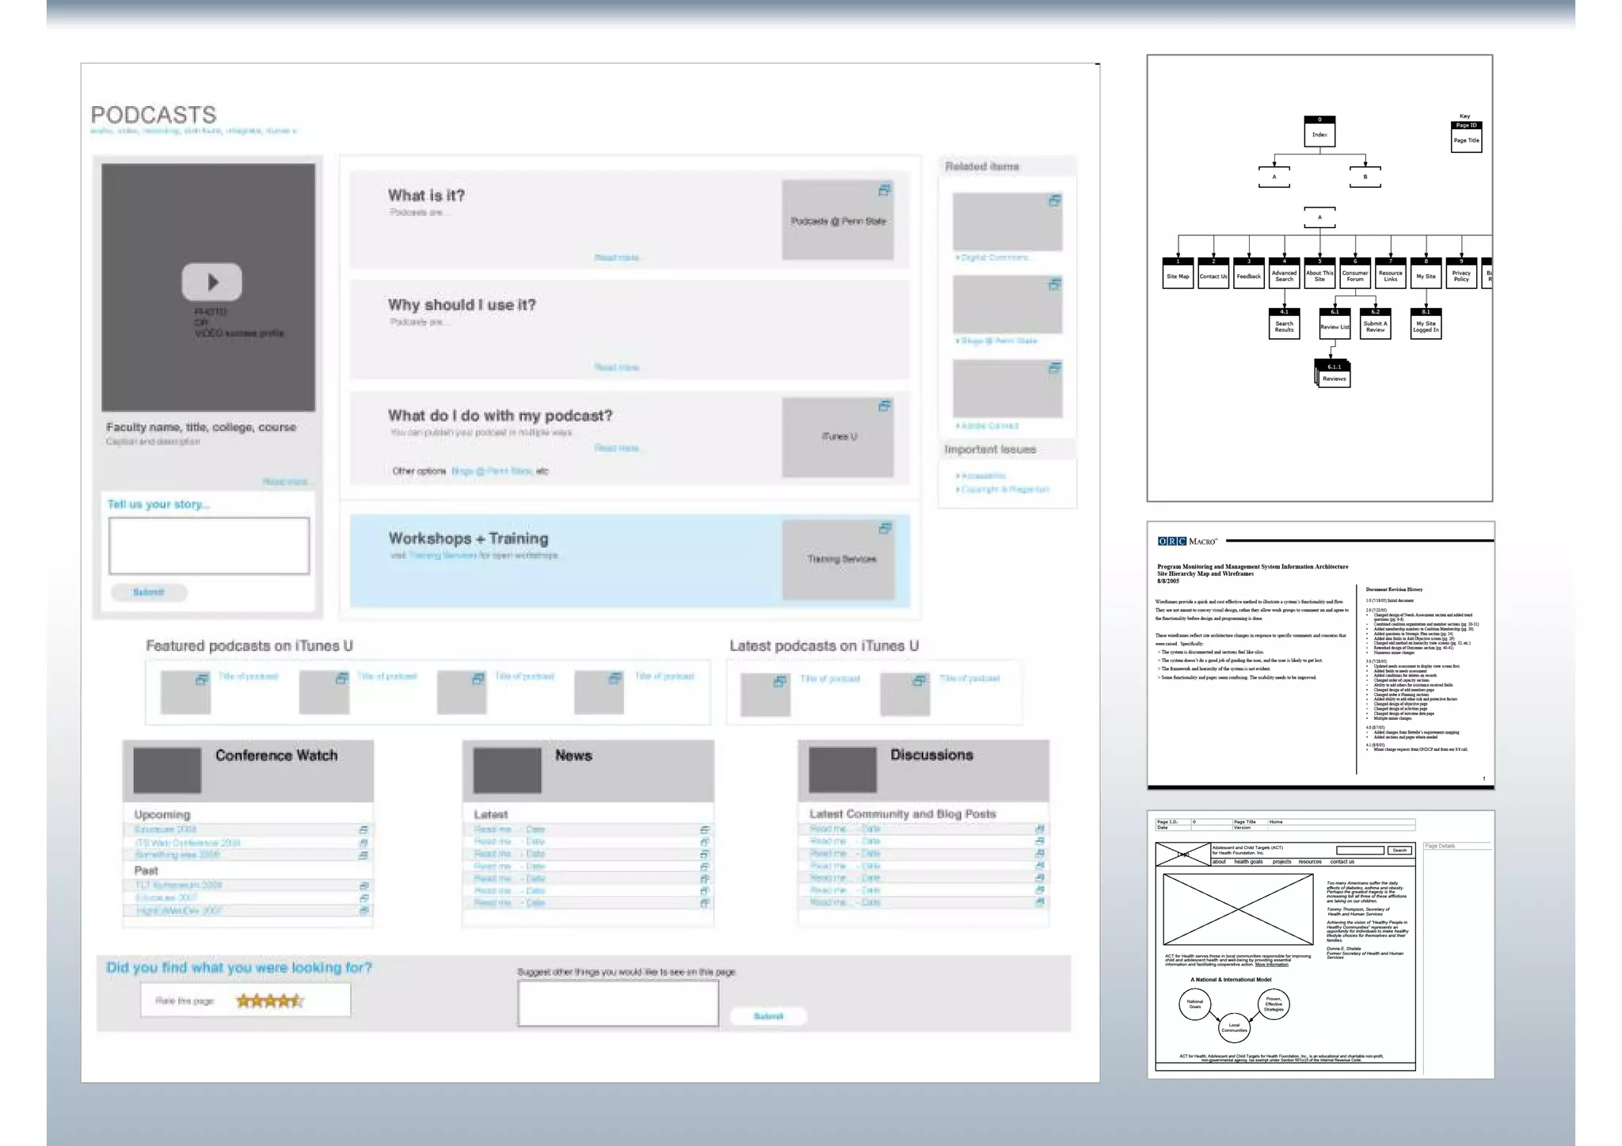Click window icon in first News Latest row

coord(704,830)
